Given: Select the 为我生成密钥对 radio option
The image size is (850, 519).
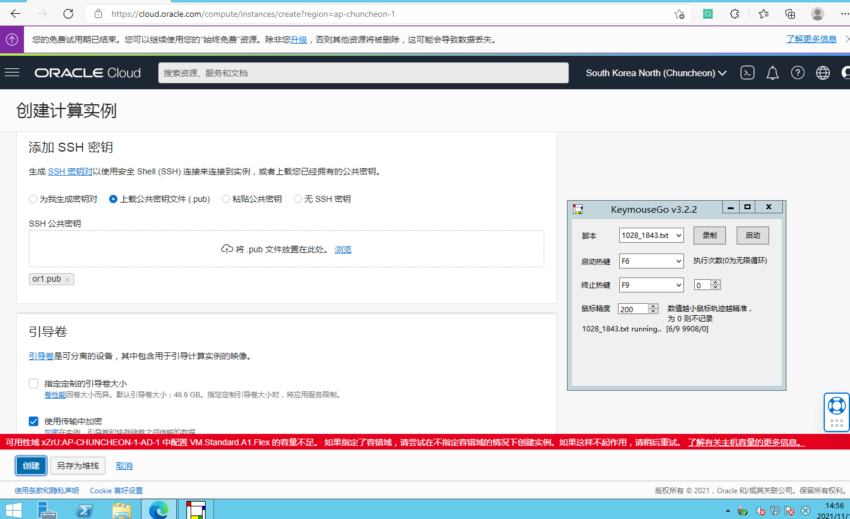Looking at the screenshot, I should (33, 199).
